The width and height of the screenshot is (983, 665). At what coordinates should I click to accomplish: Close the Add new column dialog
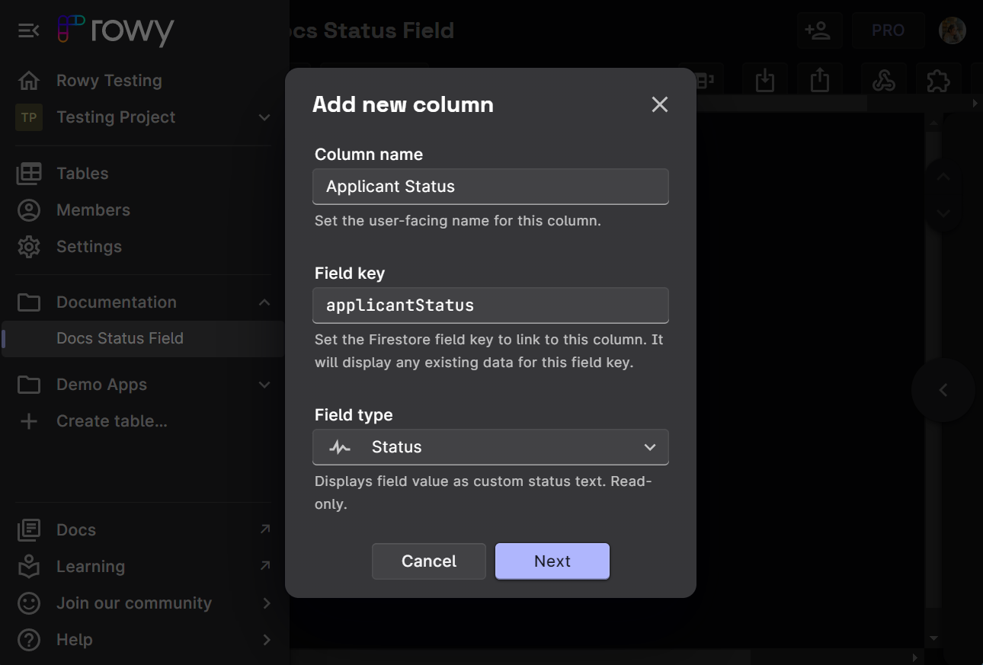click(659, 105)
